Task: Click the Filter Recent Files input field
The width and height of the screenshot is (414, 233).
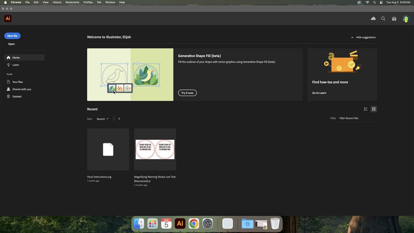Action: coord(357,118)
